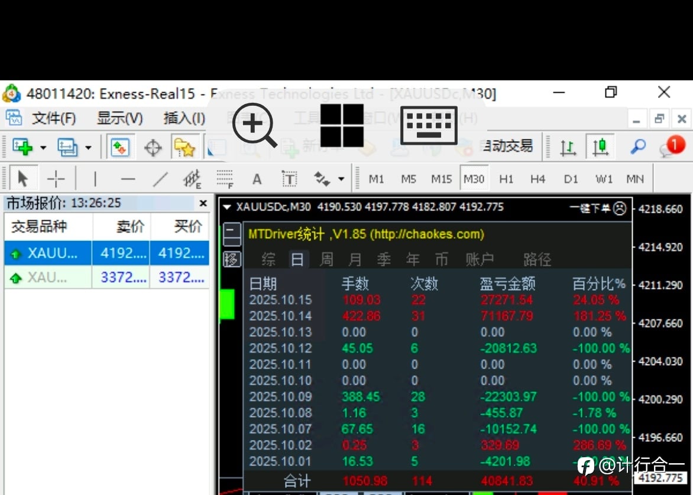
Task: Switch timeframe to H1
Action: (x=506, y=179)
